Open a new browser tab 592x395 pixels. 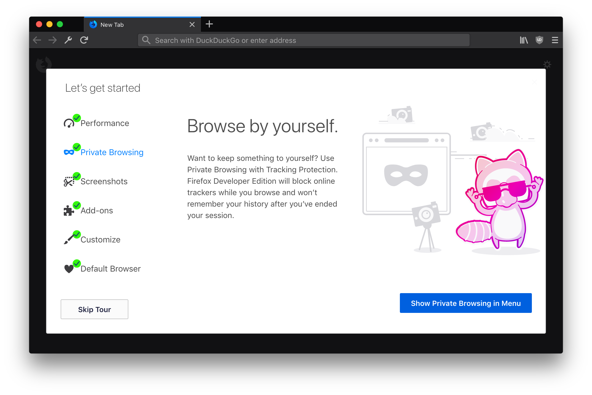point(209,24)
